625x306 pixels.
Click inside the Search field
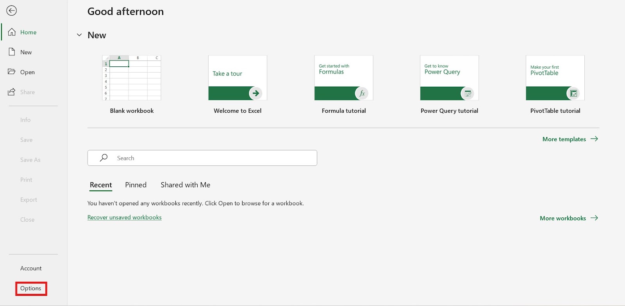coord(202,158)
